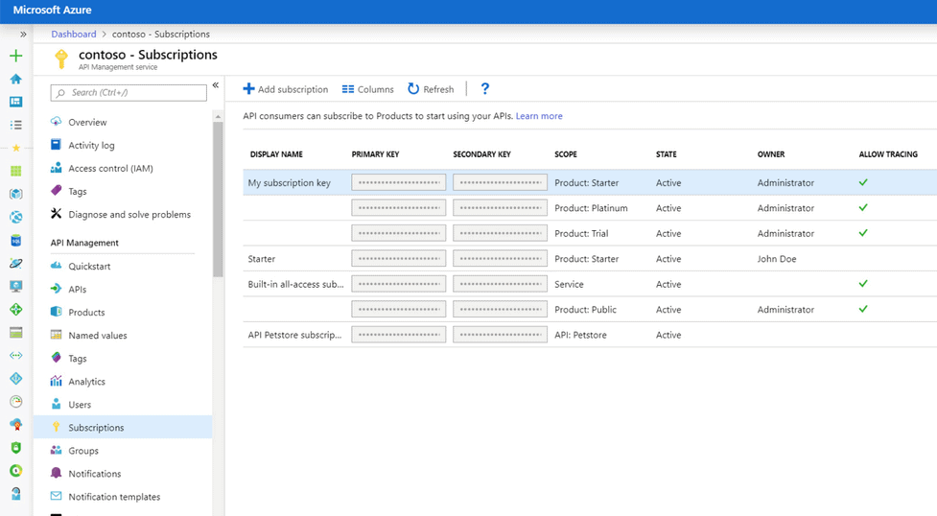Screen dimensions: 937x516
Task: Open the Columns chooser
Action: (x=367, y=89)
